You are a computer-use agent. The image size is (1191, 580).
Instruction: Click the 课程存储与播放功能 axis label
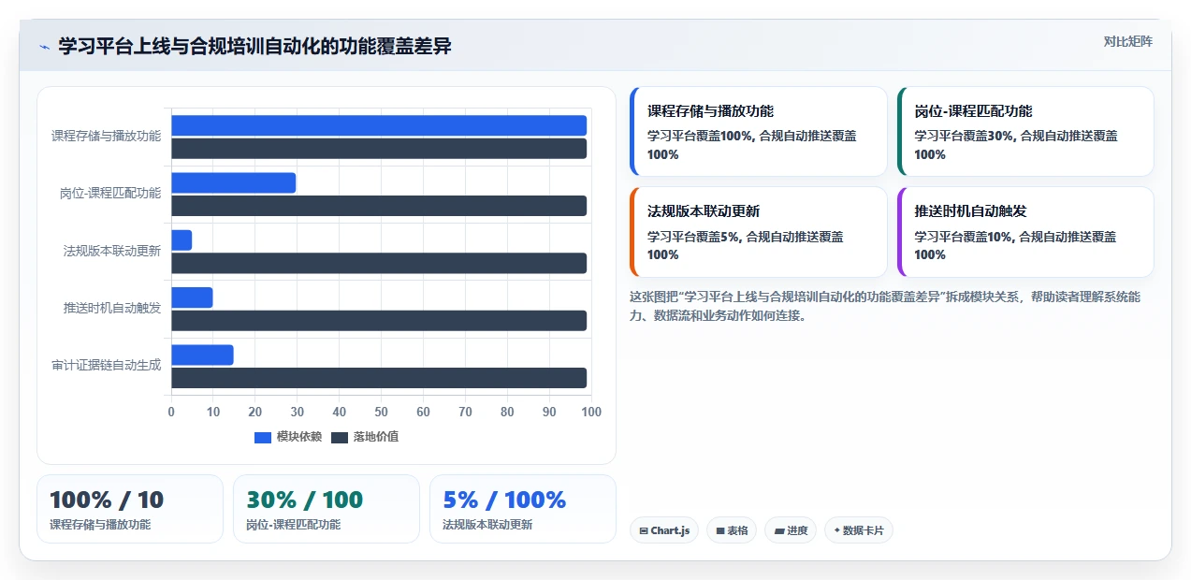coord(106,136)
